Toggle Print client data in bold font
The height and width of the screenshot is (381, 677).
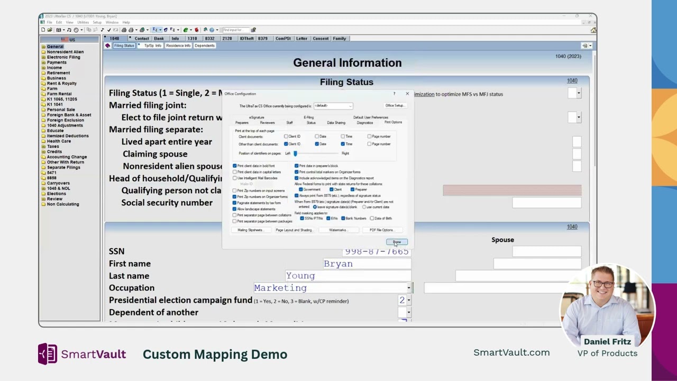coord(235,166)
